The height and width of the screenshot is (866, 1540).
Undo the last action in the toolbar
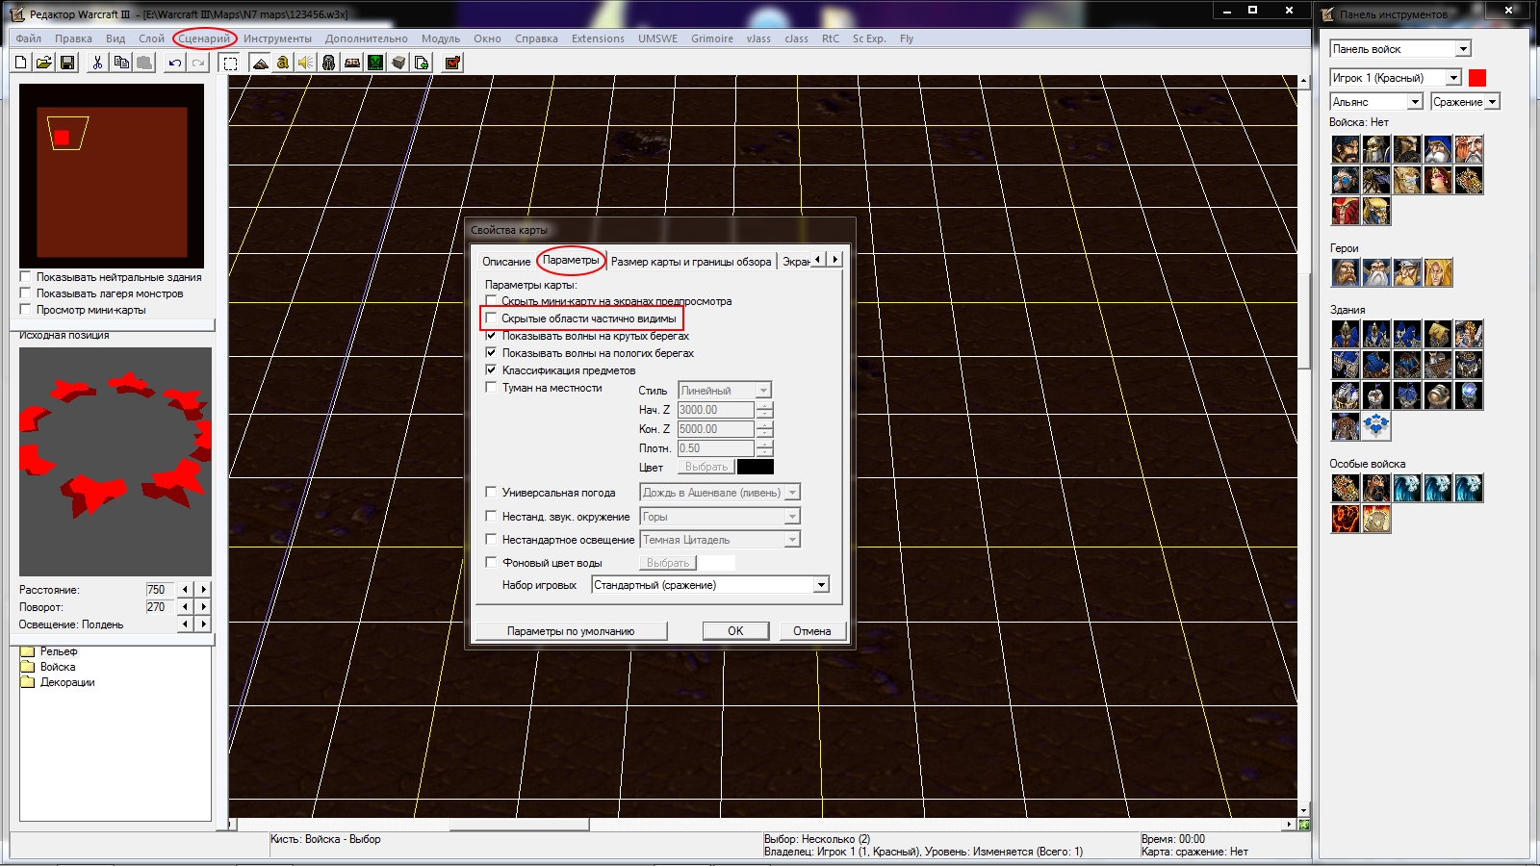(174, 63)
